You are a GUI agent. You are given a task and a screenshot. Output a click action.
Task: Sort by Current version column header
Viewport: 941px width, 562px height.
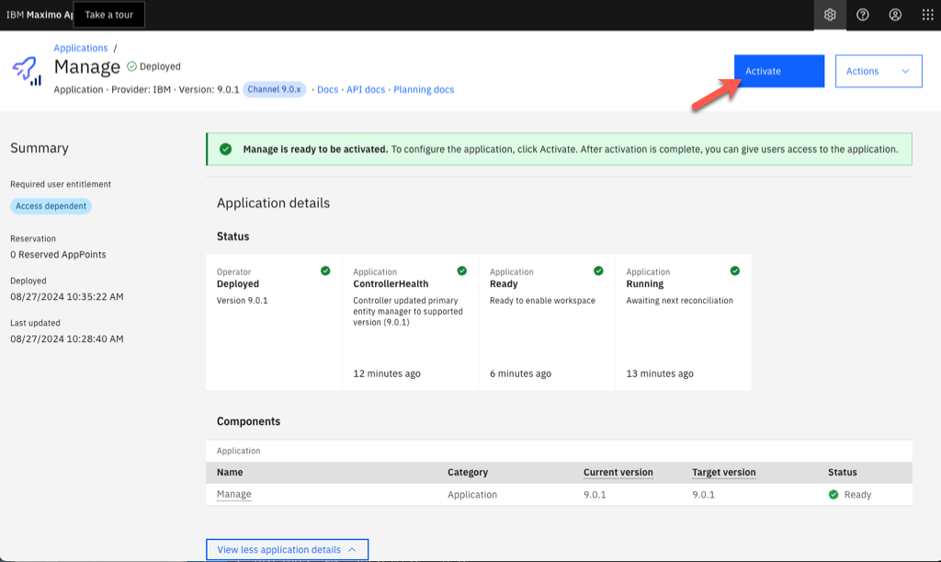coord(618,473)
